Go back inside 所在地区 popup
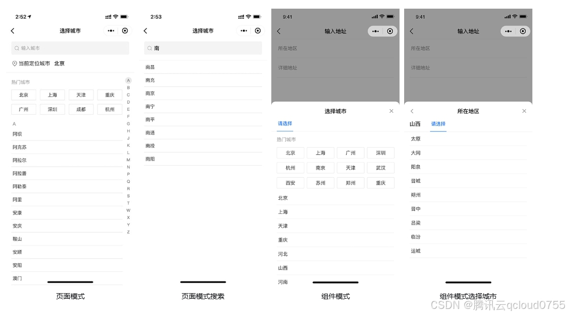 [412, 111]
